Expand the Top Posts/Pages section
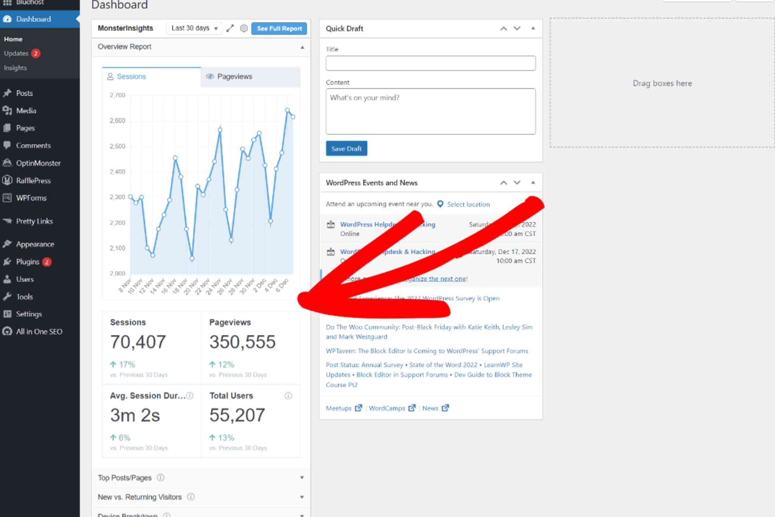The width and height of the screenshot is (775, 517). point(302,478)
